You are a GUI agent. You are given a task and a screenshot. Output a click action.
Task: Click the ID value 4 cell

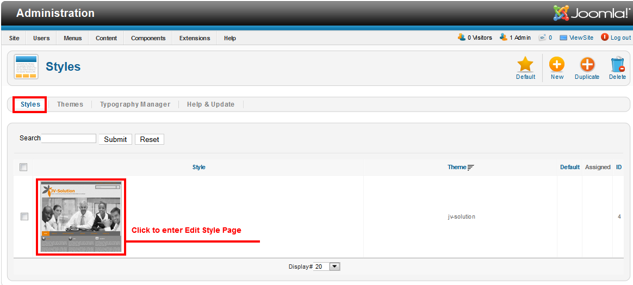point(619,217)
